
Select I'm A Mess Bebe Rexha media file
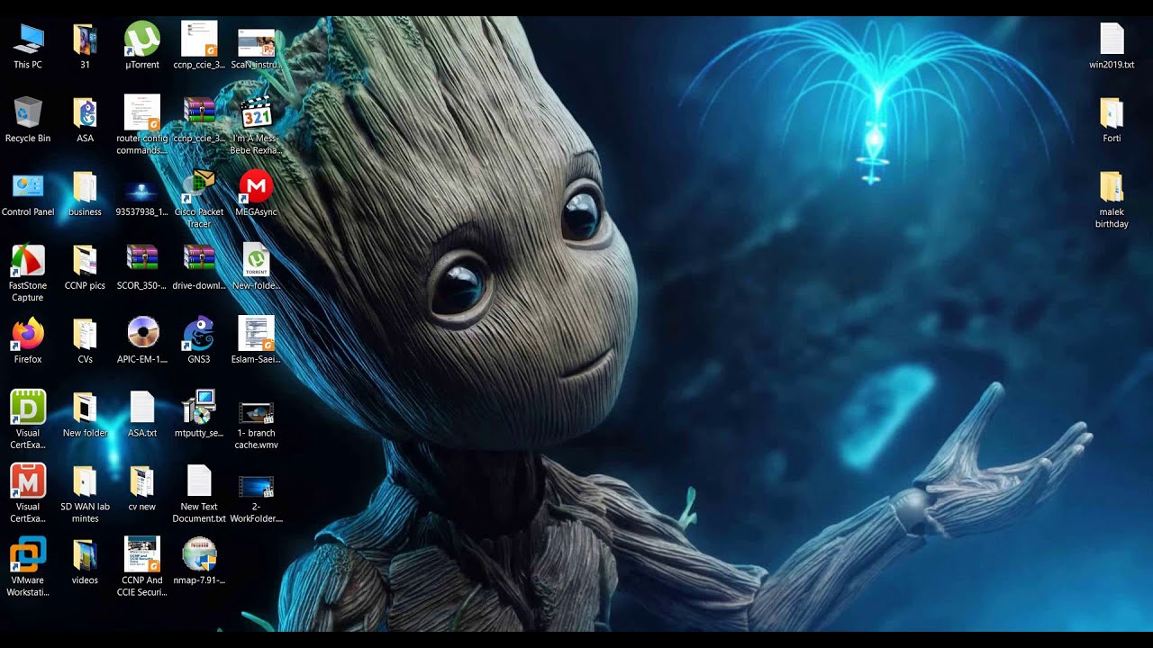256,113
